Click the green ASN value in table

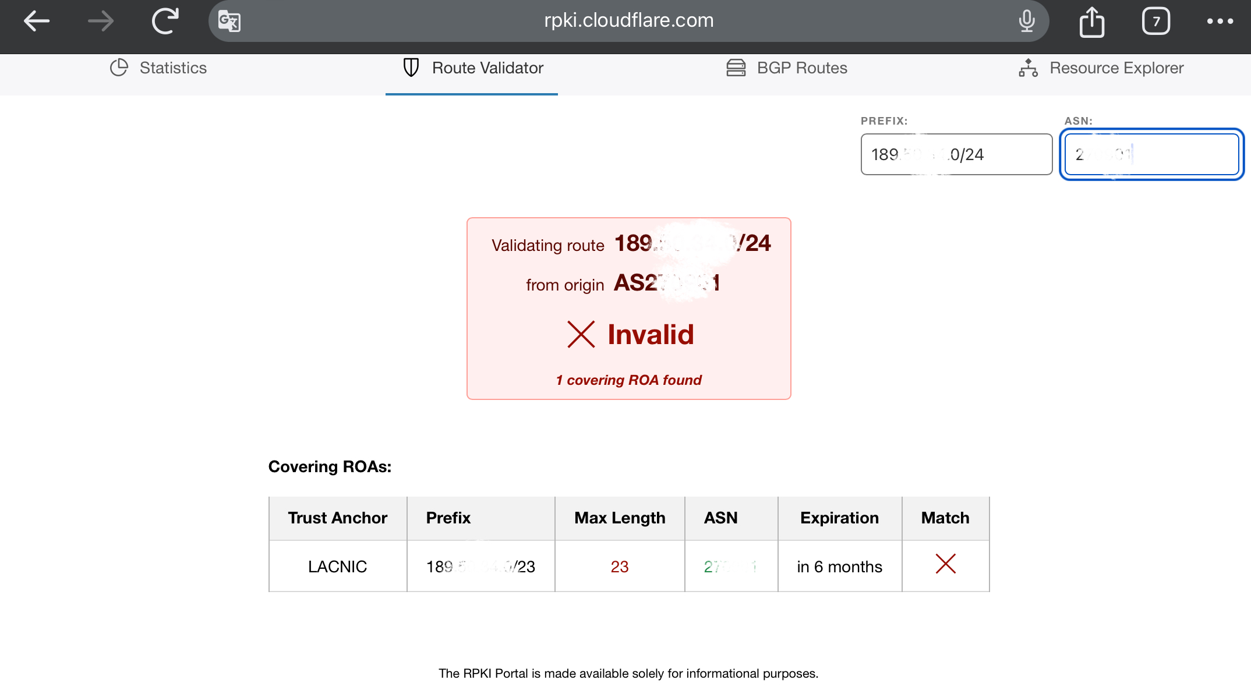tap(730, 566)
